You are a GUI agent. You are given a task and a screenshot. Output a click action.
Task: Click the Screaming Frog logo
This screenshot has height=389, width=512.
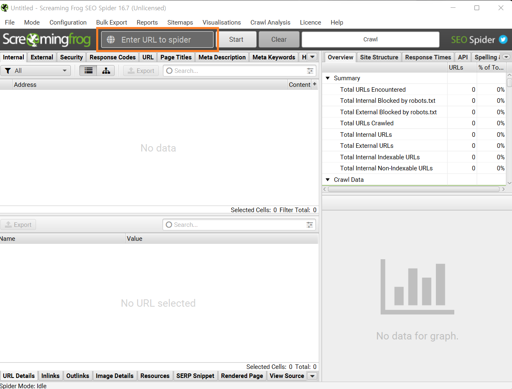click(x=47, y=40)
